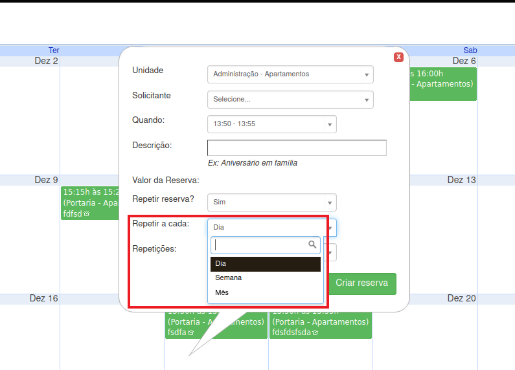Click the Ter column header
This screenshot has height=370, width=515.
pyautogui.click(x=54, y=50)
